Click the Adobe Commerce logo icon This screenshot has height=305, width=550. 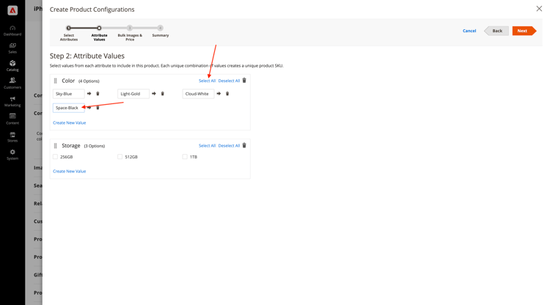pos(12,10)
